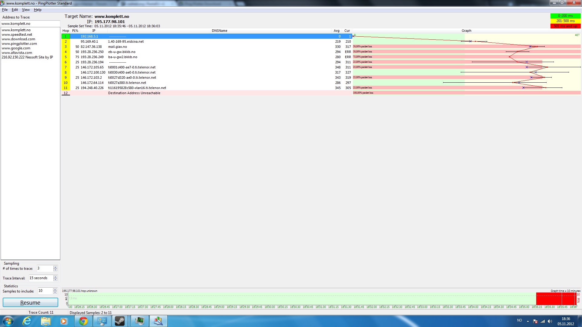Click the red 501 ms legend swatch

point(565,26)
